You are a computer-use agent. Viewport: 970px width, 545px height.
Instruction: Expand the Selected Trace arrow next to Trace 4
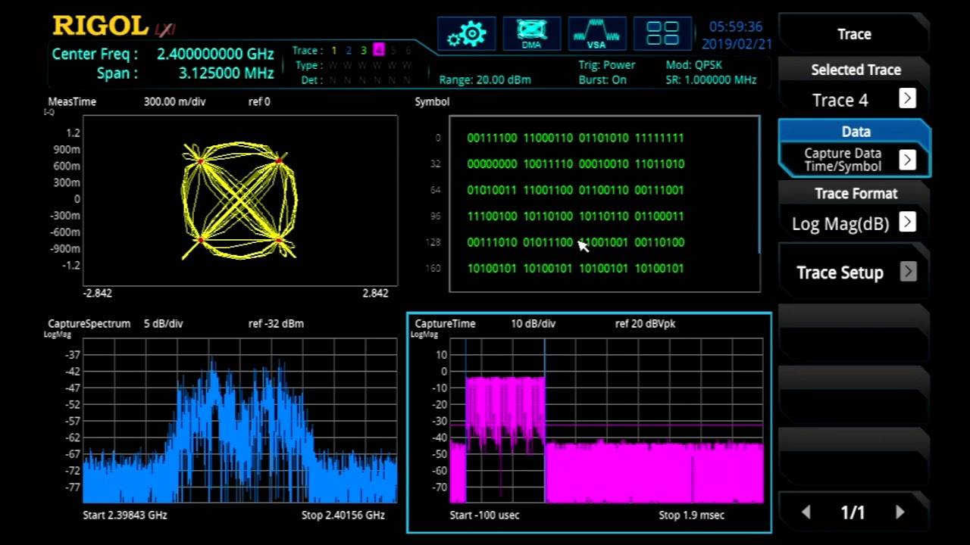click(x=907, y=98)
